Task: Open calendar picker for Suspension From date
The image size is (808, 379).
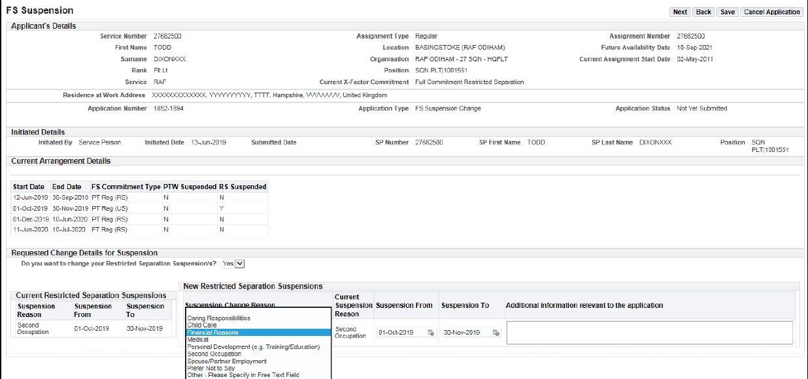Action: pos(431,333)
